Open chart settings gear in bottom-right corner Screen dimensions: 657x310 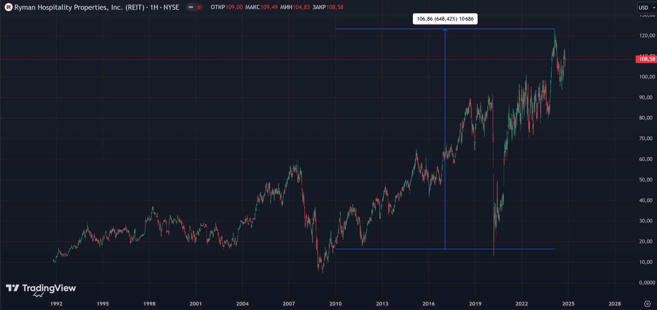coord(647,304)
